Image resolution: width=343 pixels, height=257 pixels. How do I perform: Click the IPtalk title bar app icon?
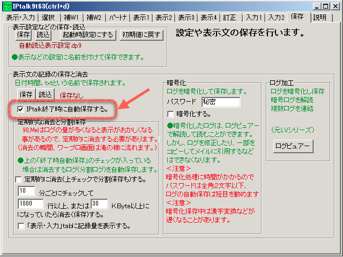click(x=7, y=6)
